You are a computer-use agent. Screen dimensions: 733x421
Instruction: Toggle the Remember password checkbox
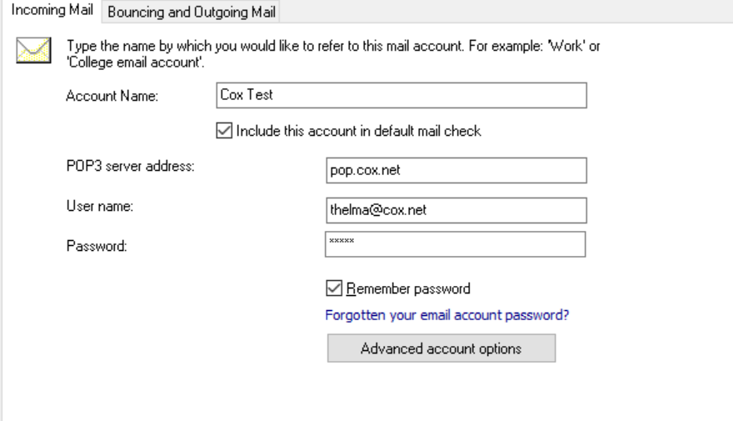click(334, 288)
